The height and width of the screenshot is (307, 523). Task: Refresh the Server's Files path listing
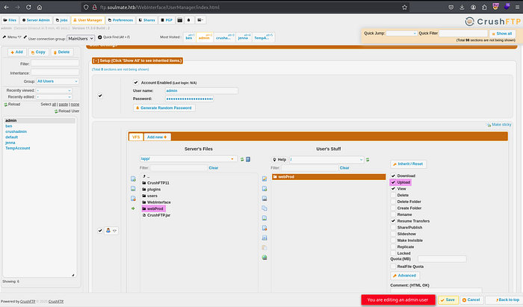click(x=242, y=159)
